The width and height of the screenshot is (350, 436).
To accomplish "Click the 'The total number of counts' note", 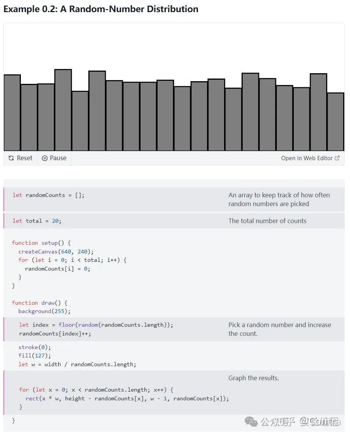I will tap(267, 221).
